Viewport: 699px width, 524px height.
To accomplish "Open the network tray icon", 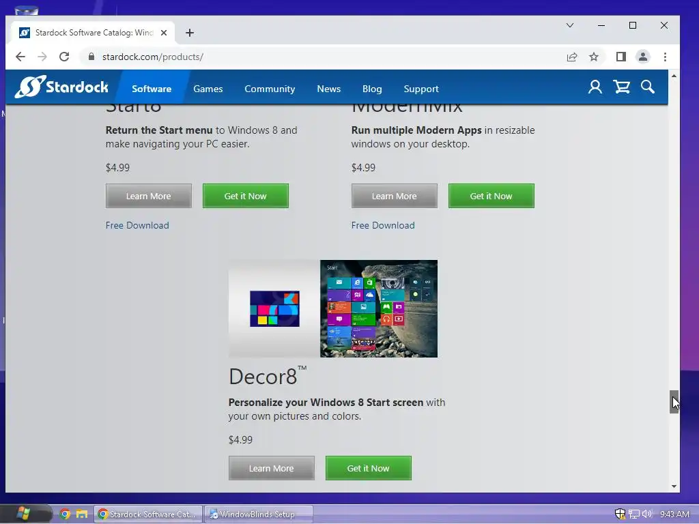I will pos(634,514).
